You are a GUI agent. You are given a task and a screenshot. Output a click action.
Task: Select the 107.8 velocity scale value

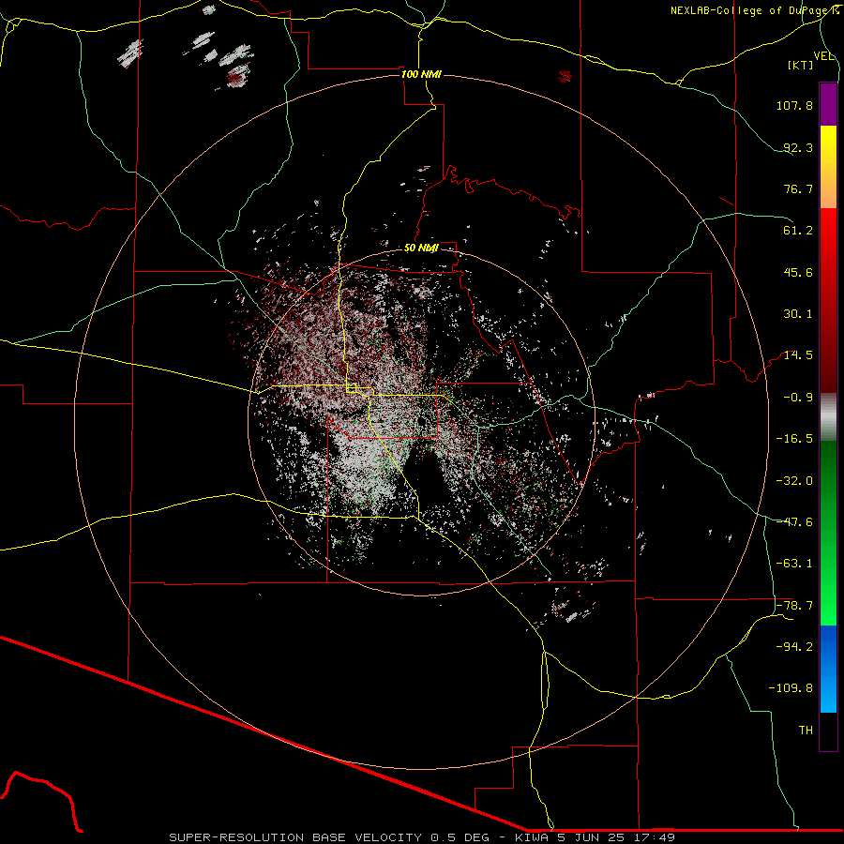[x=794, y=105]
